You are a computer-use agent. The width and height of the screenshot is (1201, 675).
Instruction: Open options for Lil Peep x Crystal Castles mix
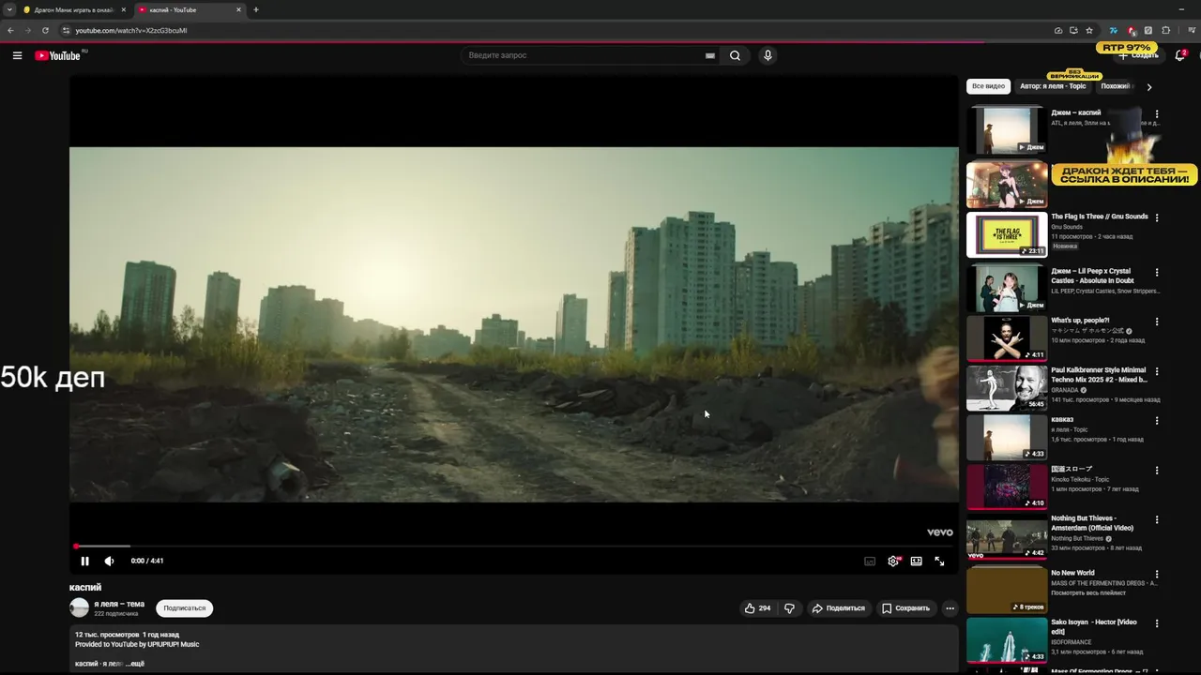tap(1157, 272)
